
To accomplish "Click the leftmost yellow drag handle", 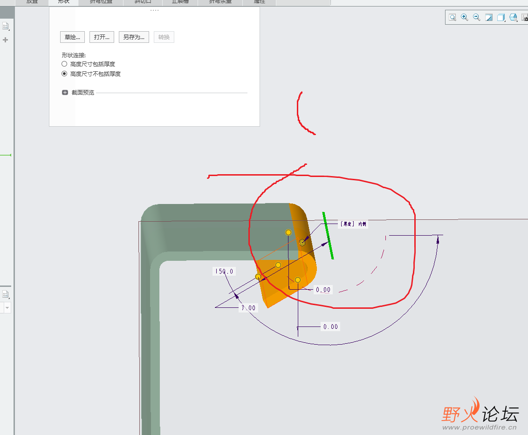I will tap(258, 277).
